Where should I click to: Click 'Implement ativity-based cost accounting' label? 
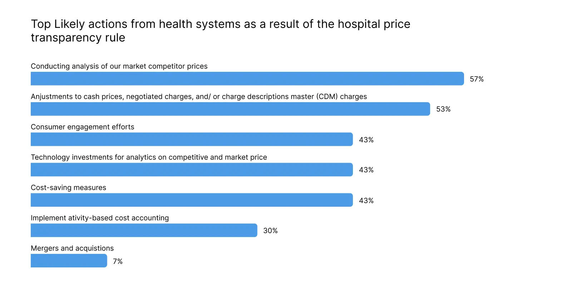[x=100, y=218]
